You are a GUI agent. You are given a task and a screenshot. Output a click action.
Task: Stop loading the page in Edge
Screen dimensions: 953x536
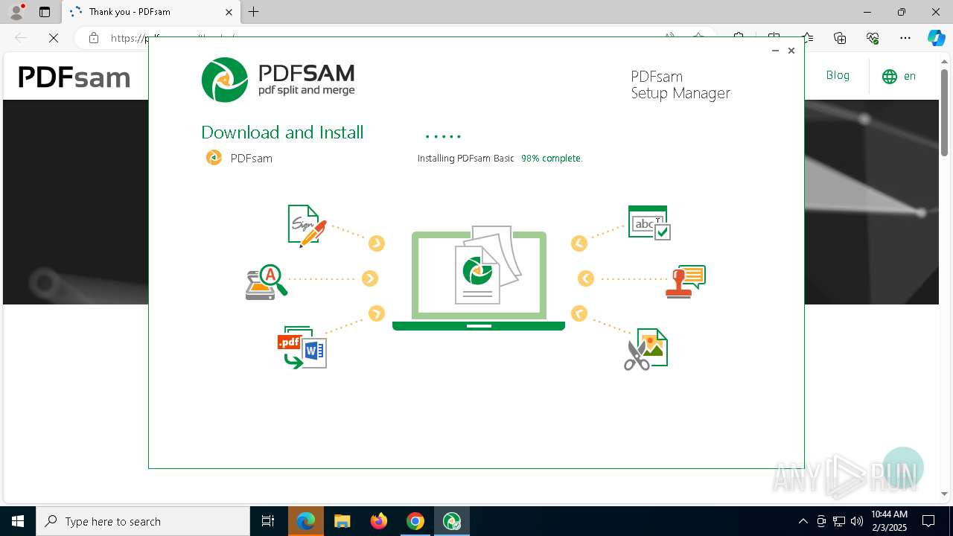54,38
